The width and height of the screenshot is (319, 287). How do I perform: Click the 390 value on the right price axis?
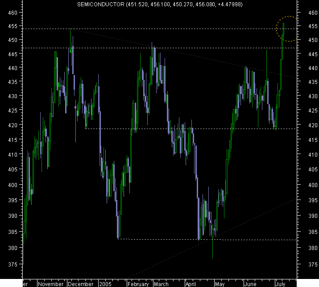(313, 216)
